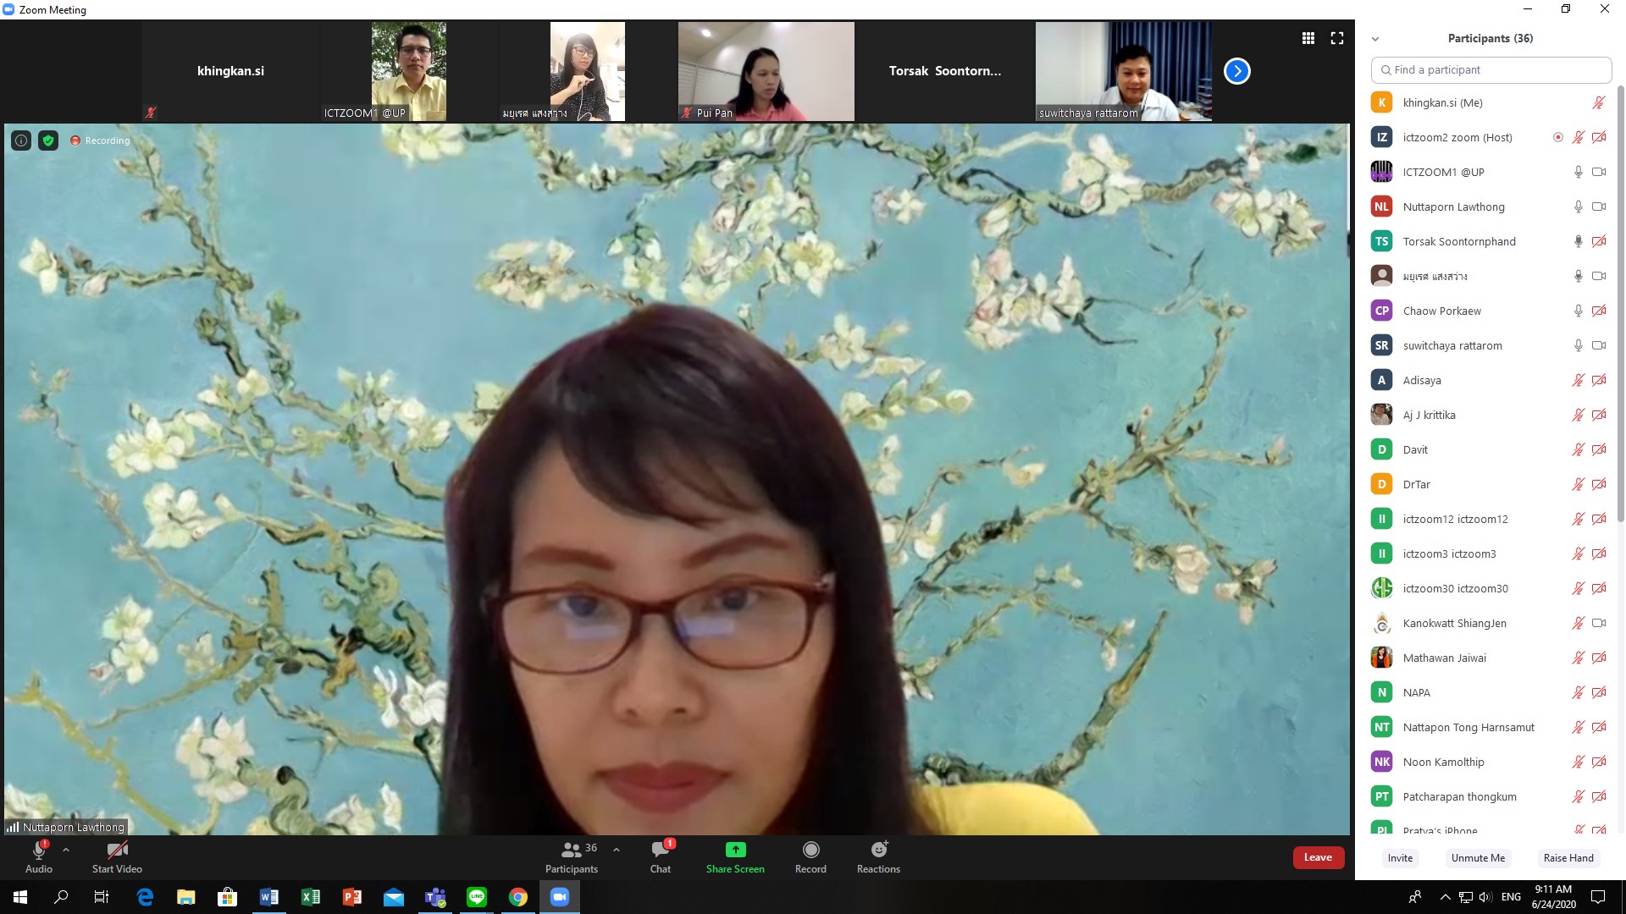The width and height of the screenshot is (1626, 914).
Task: Click Share Screen green icon
Action: [735, 856]
